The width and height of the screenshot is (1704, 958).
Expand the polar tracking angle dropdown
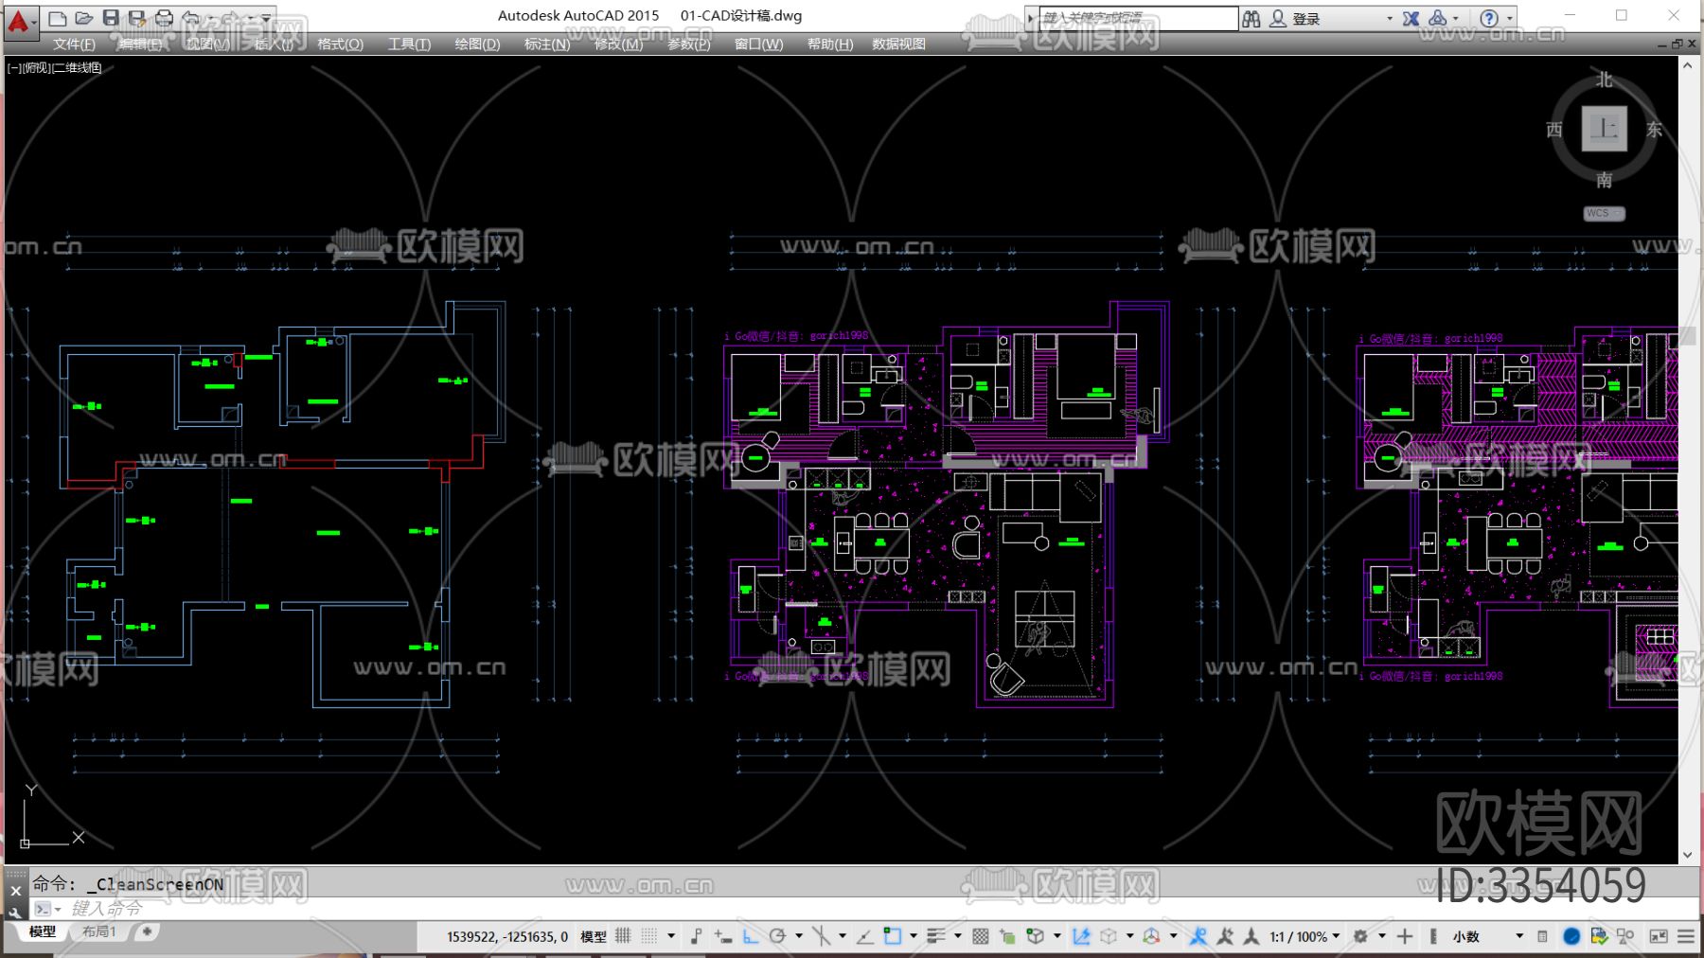click(799, 936)
